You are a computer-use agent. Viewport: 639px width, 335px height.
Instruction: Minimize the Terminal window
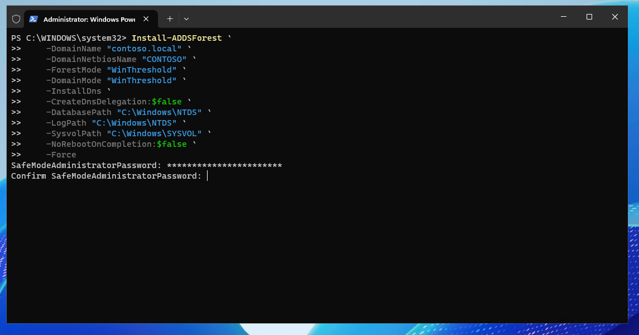564,17
